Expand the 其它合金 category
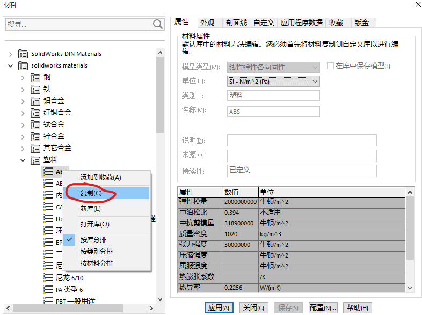The width and height of the screenshot is (422, 315). [23, 149]
